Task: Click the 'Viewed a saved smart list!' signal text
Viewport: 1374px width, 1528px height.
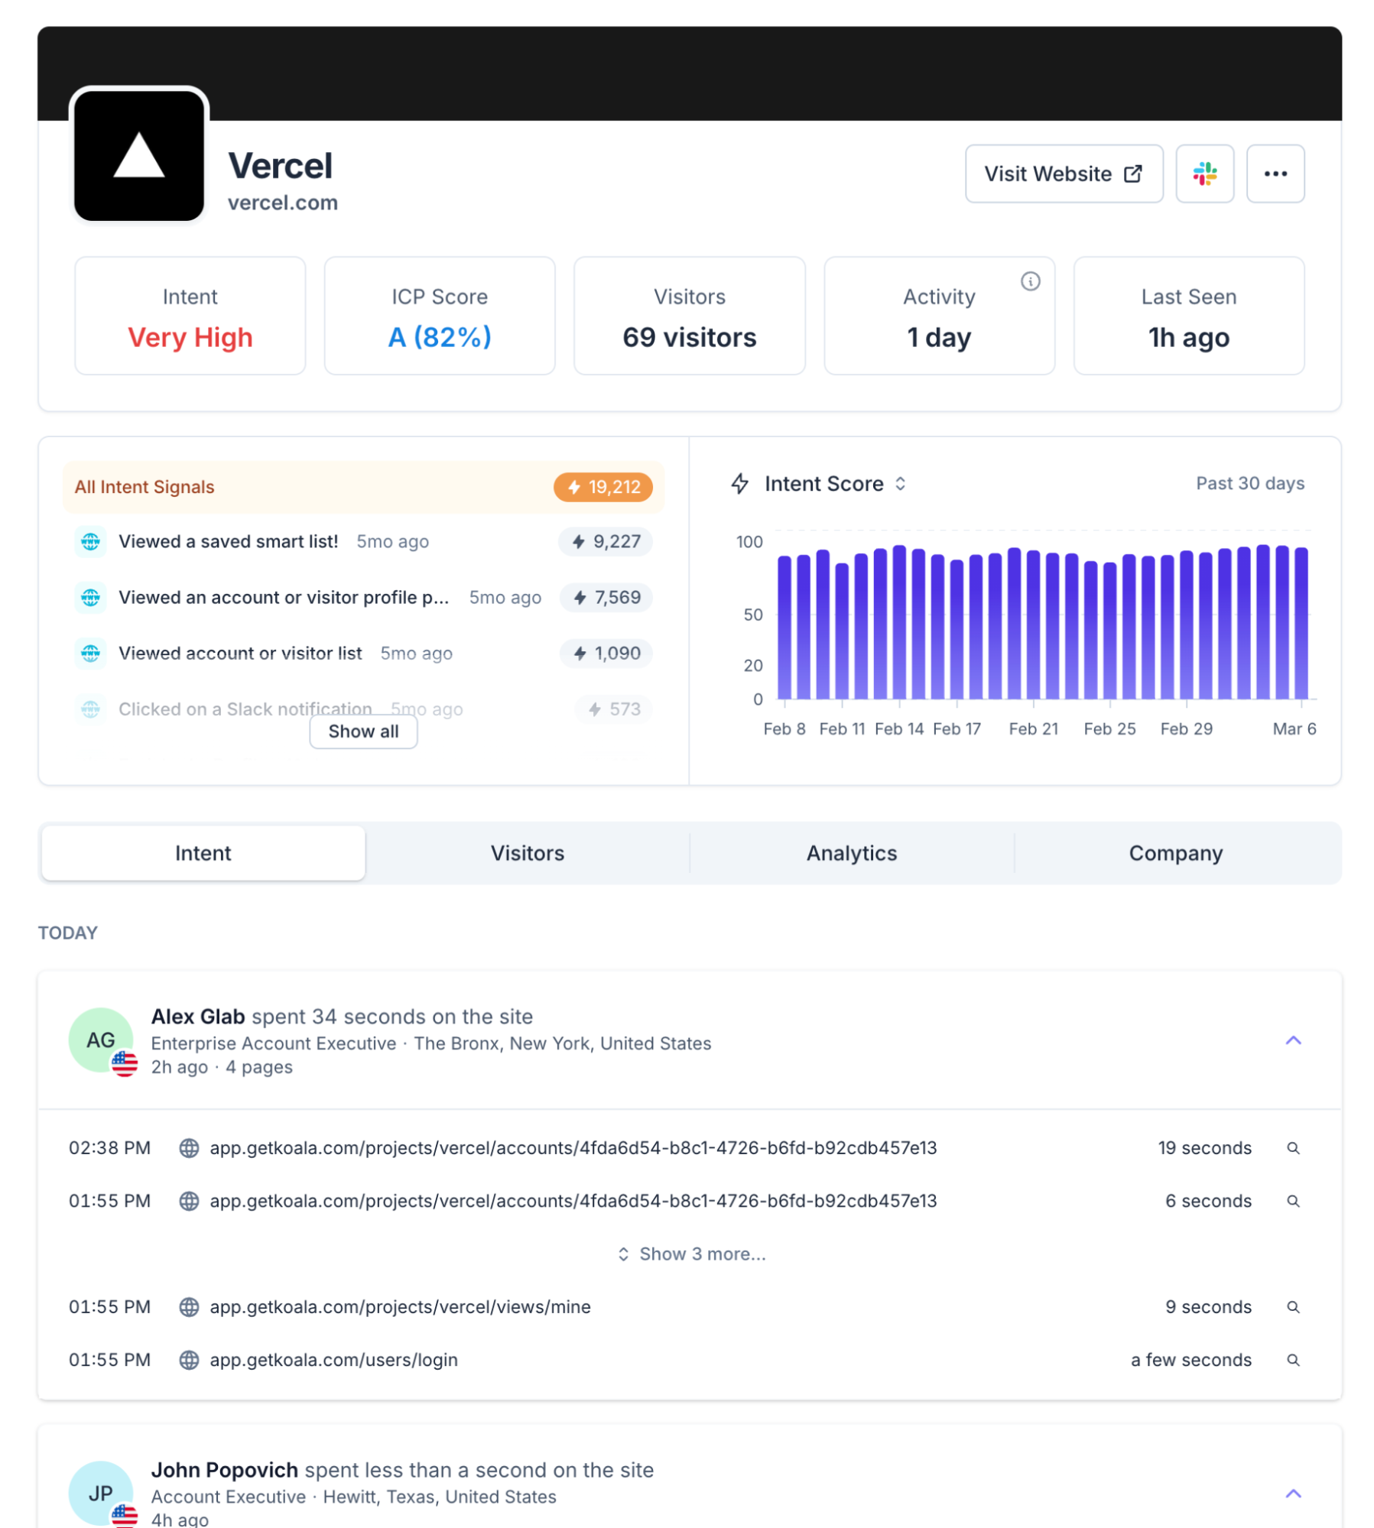Action: pyautogui.click(x=228, y=541)
